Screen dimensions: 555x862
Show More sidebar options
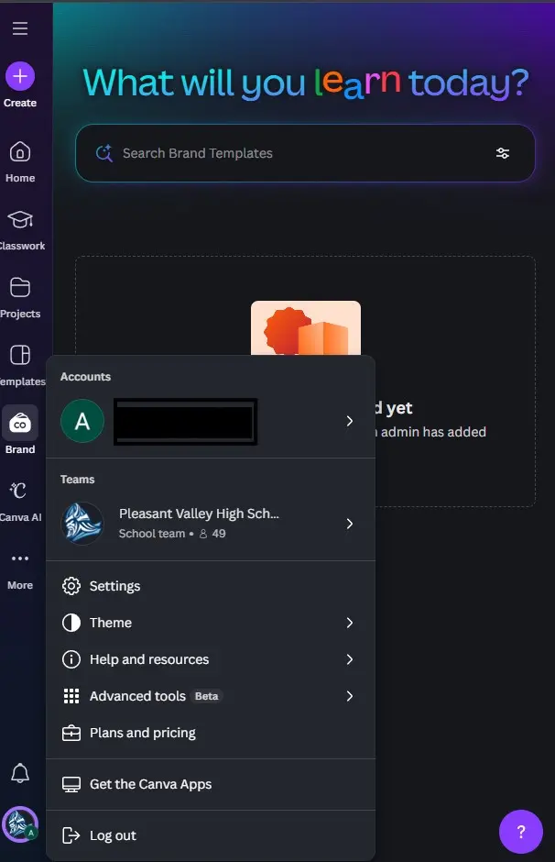tap(20, 570)
